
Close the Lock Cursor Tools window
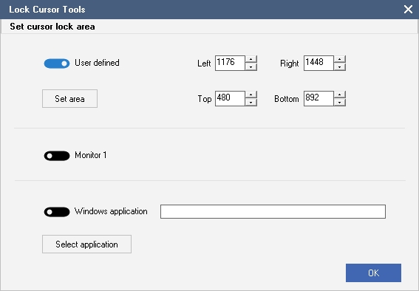[x=408, y=10]
